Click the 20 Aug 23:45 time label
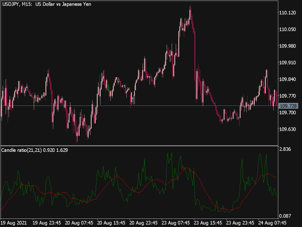This screenshot has height=227, width=302. click(143, 222)
